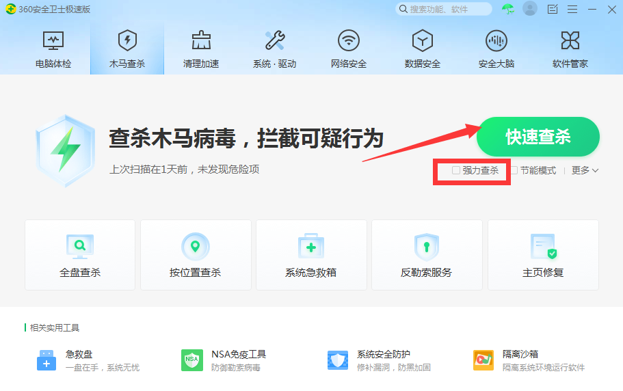The width and height of the screenshot is (623, 391).
Task: Click the 防御勒索病毒 description
Action: click(236, 368)
